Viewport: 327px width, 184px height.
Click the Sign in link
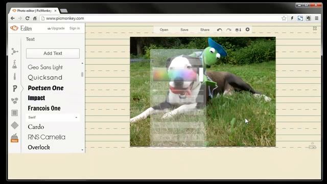click(x=75, y=28)
